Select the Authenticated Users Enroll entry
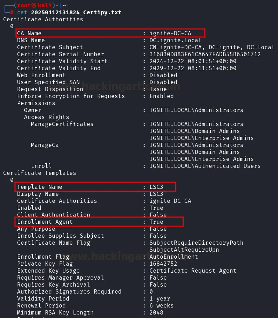Image resolution: width=278 pixels, height=318 pixels. [x=205, y=166]
